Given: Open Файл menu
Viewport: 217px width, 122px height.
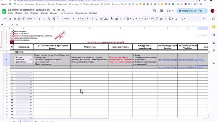Looking at the screenshot, I should pyautogui.click(x=11, y=13).
